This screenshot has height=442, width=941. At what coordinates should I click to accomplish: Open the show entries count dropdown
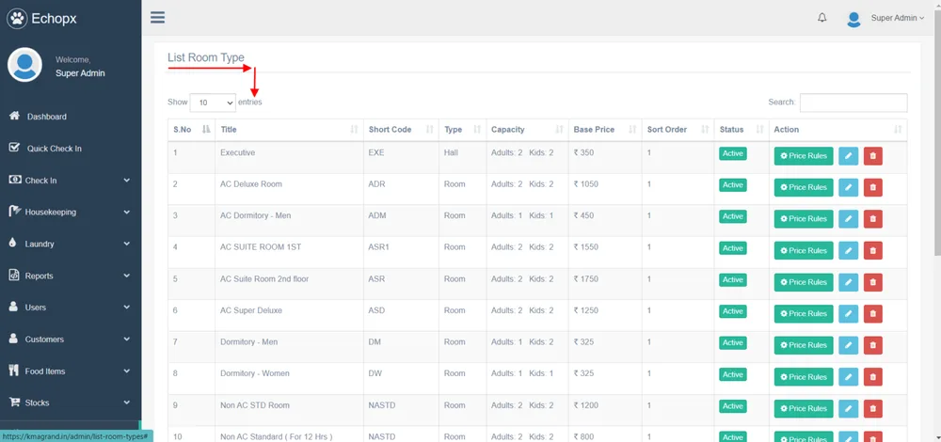coord(213,103)
